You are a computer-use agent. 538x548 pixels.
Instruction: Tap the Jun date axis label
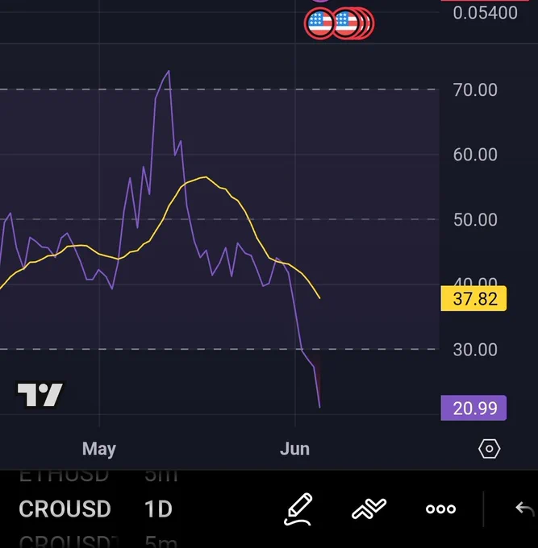point(294,449)
